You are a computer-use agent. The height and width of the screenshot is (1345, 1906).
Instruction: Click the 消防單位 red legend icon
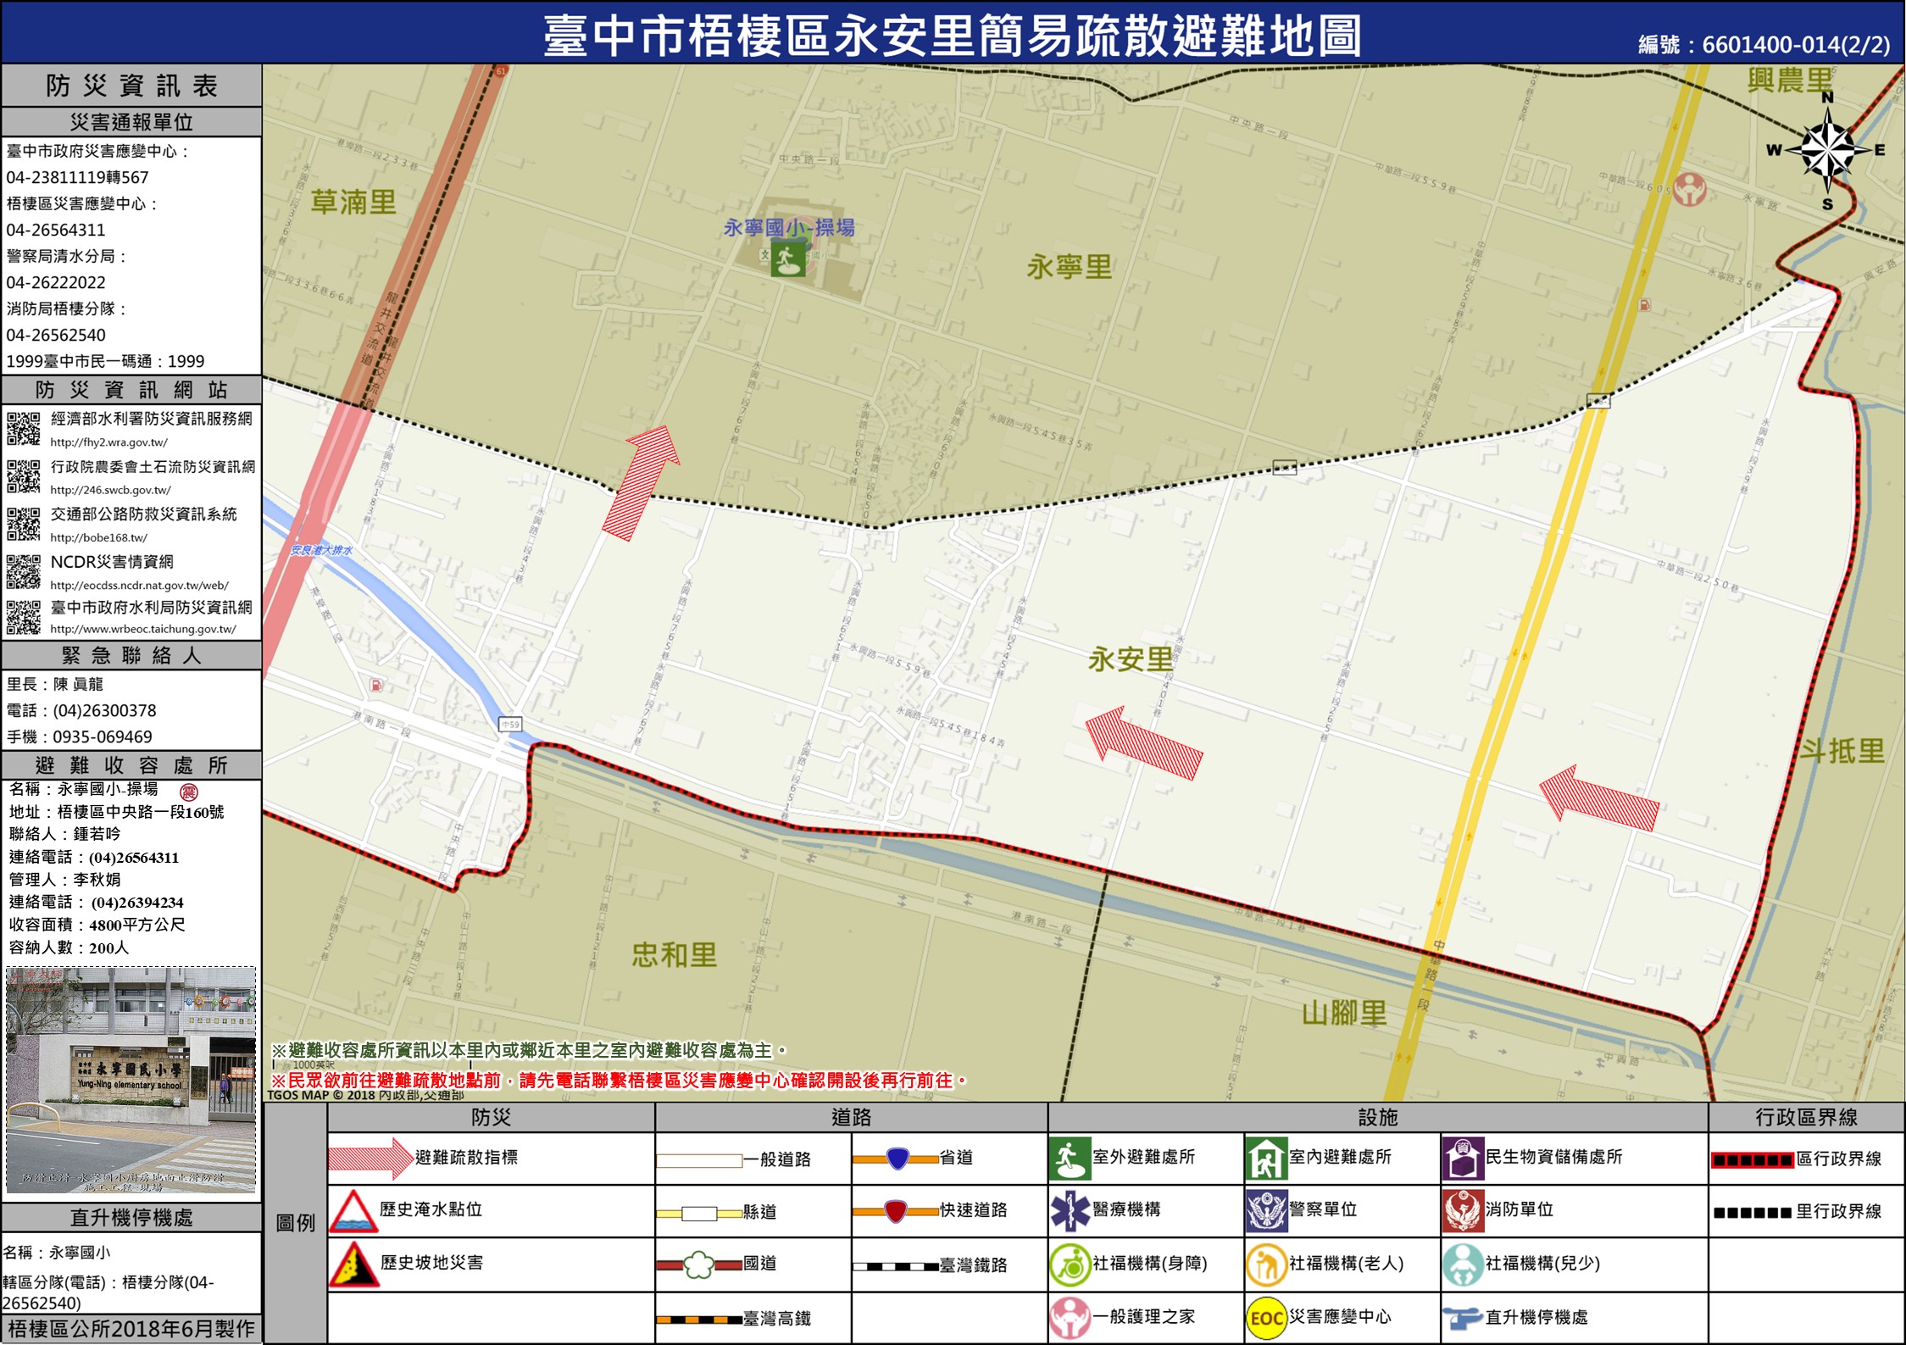[1463, 1211]
